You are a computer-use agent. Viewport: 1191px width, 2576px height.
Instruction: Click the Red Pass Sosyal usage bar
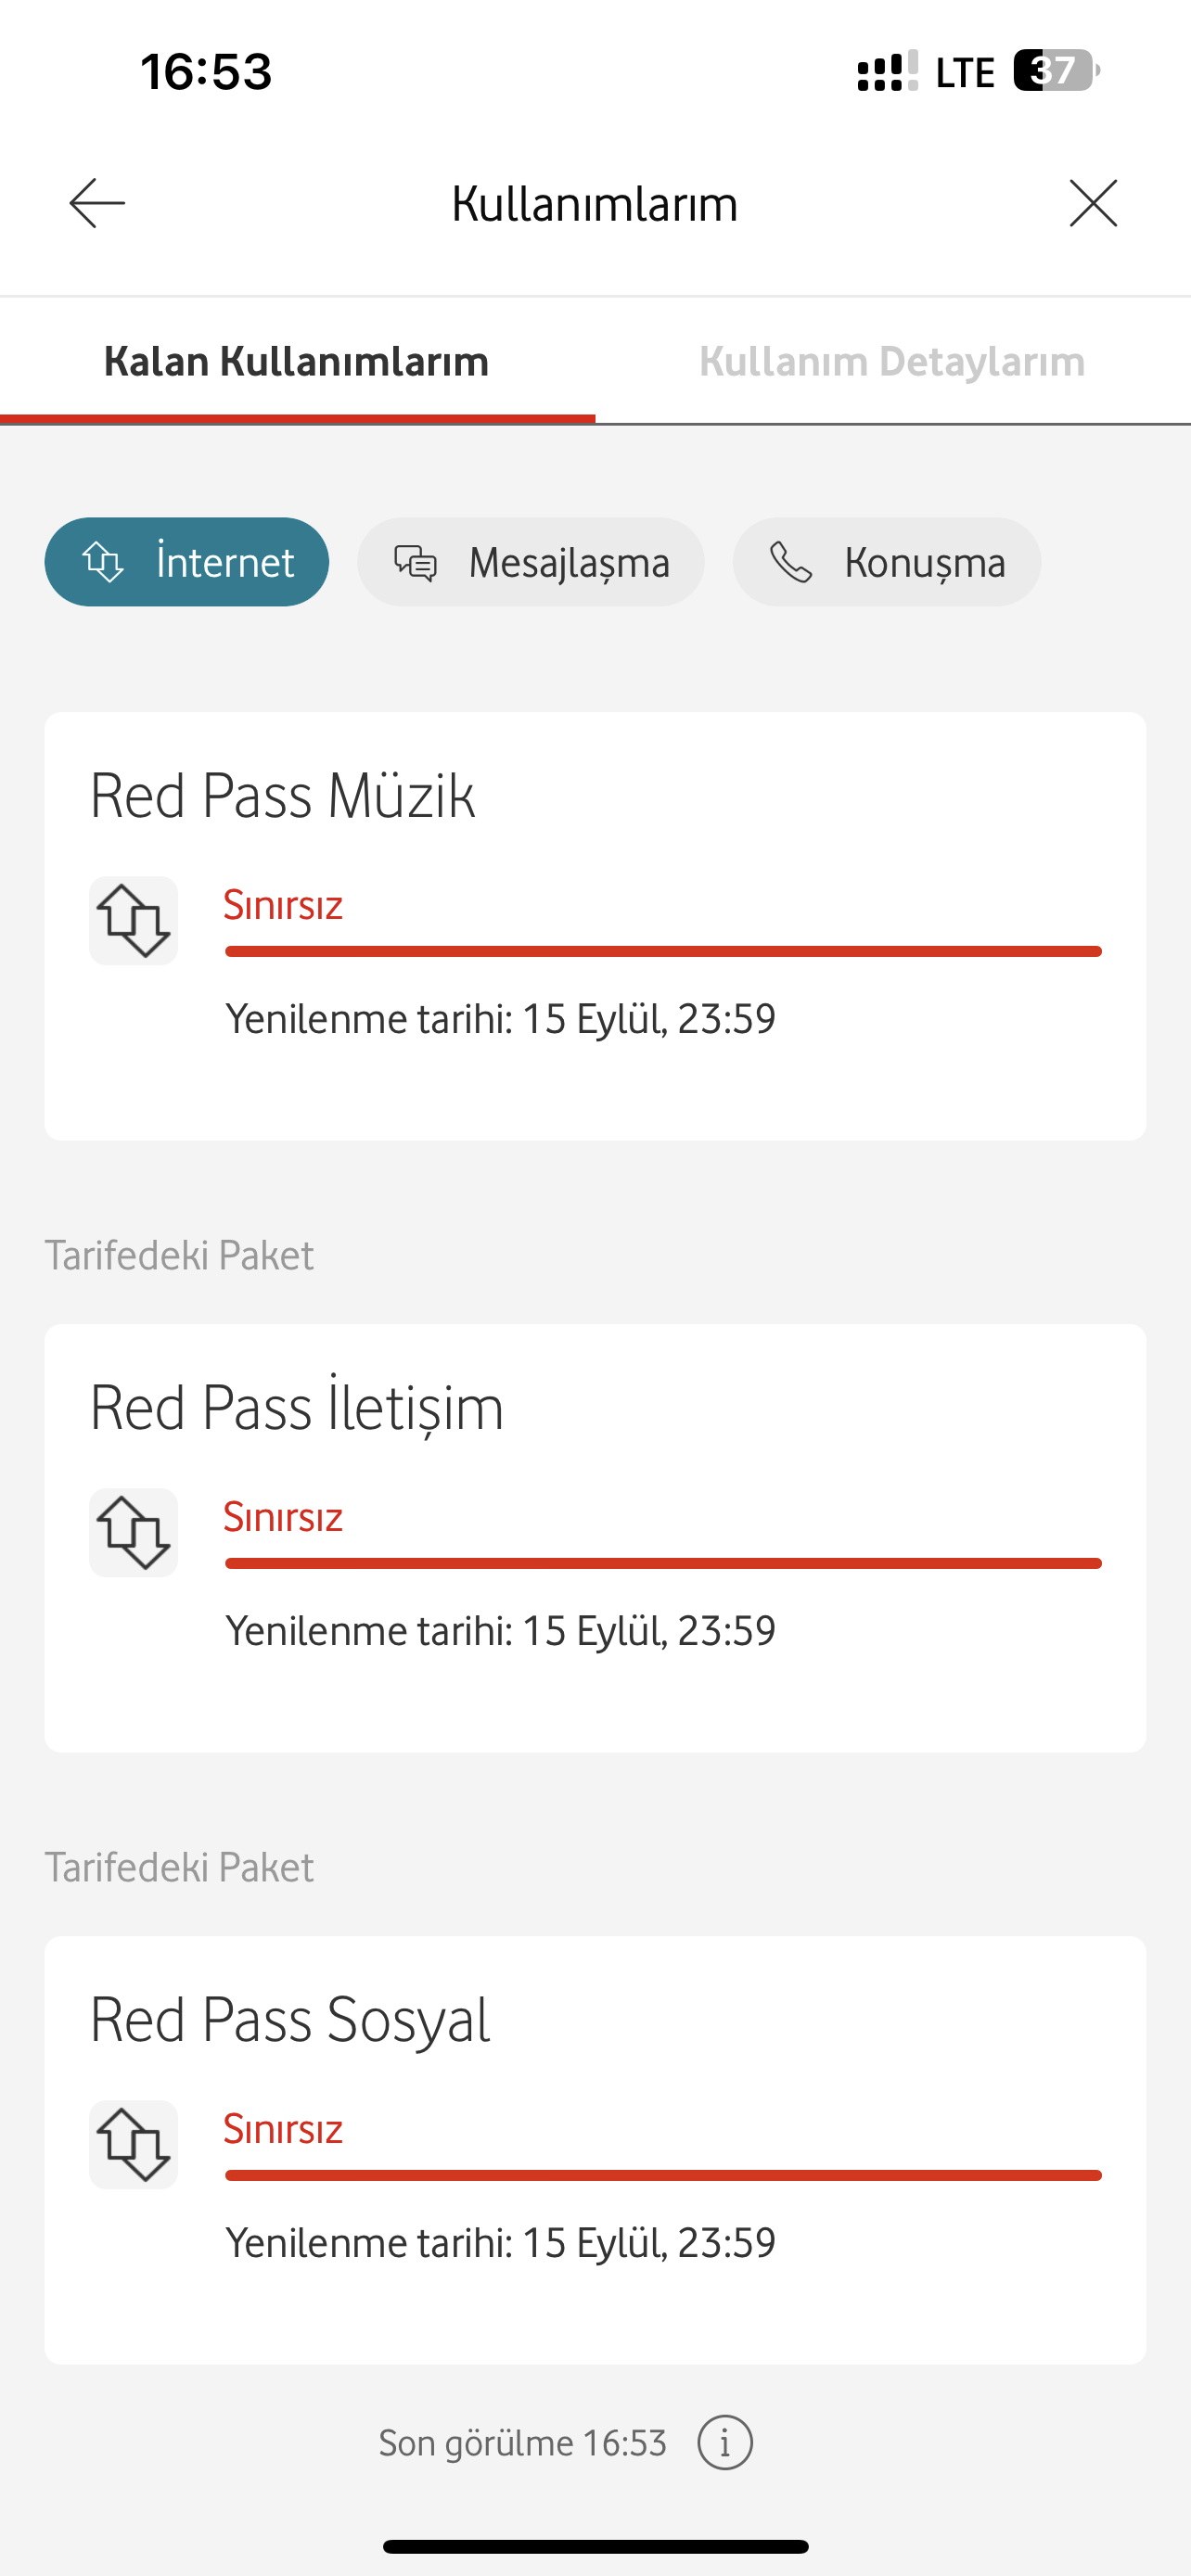click(x=663, y=2175)
